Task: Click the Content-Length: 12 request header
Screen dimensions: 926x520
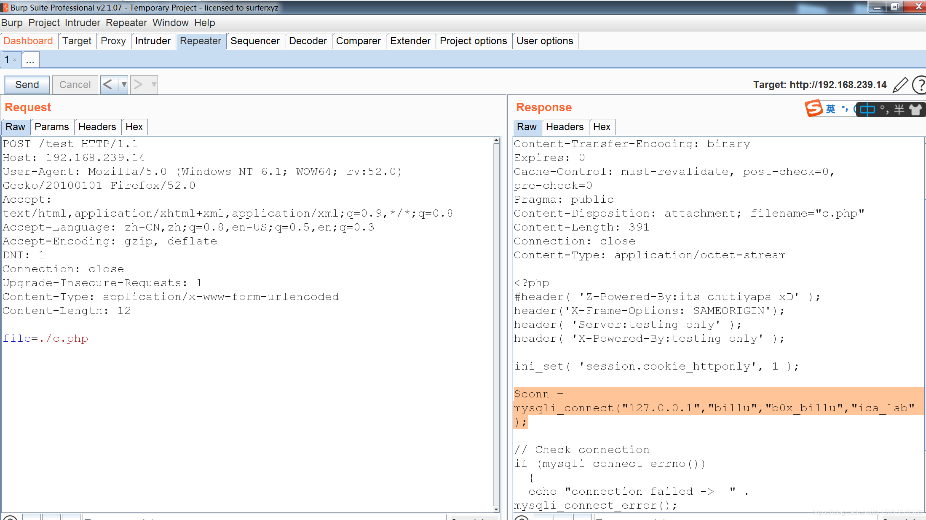Action: coord(67,311)
